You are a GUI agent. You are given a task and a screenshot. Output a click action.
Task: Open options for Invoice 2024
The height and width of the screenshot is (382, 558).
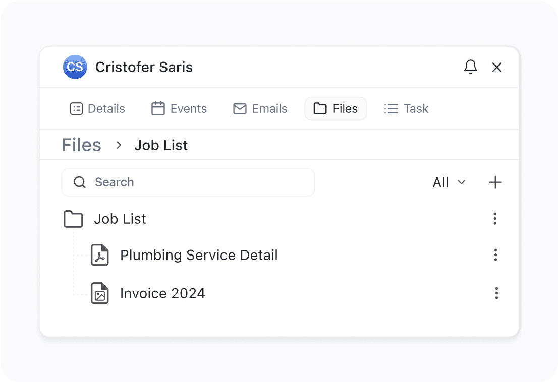[x=496, y=293]
